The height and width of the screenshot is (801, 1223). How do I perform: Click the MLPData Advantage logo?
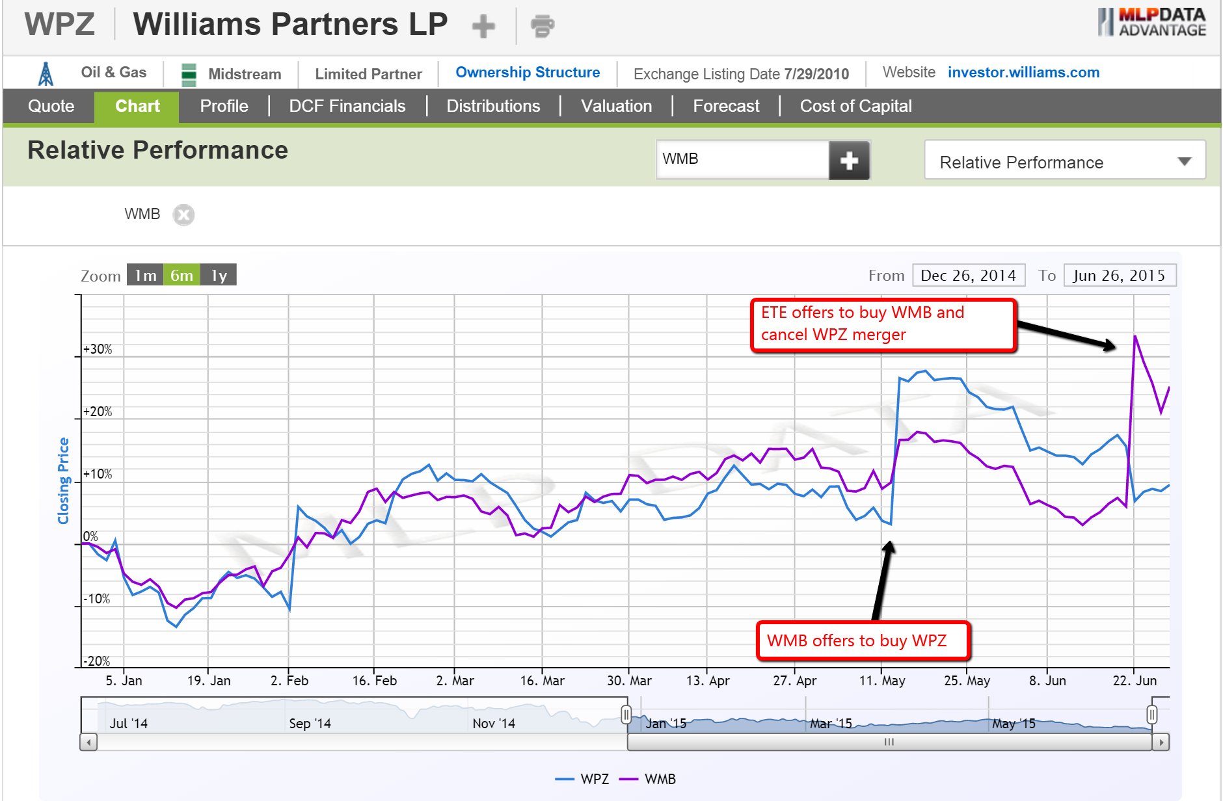(1152, 22)
